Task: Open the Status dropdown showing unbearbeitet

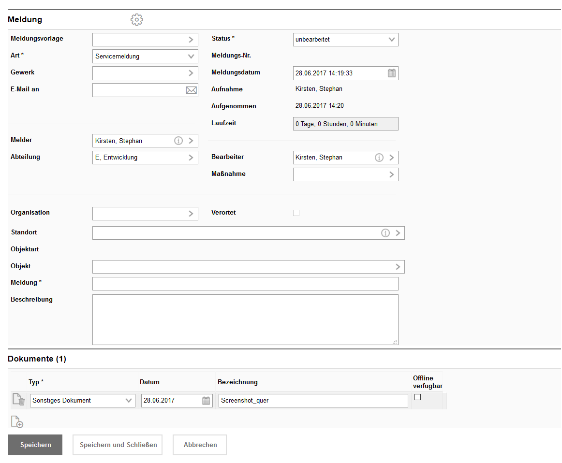Action: [392, 40]
